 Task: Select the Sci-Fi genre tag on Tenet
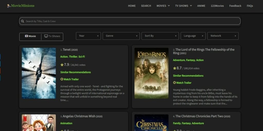coord(82,57)
